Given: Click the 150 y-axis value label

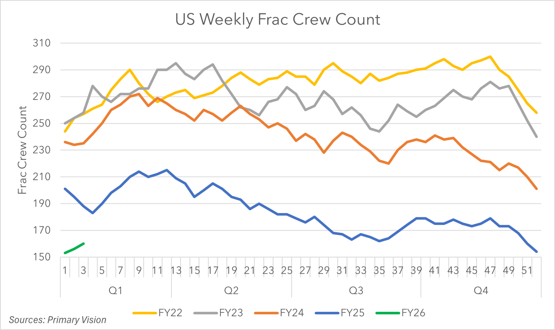Looking at the screenshot, I should click(x=42, y=257).
